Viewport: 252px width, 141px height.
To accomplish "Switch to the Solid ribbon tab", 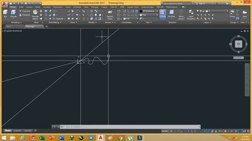I will [x=21, y=7].
